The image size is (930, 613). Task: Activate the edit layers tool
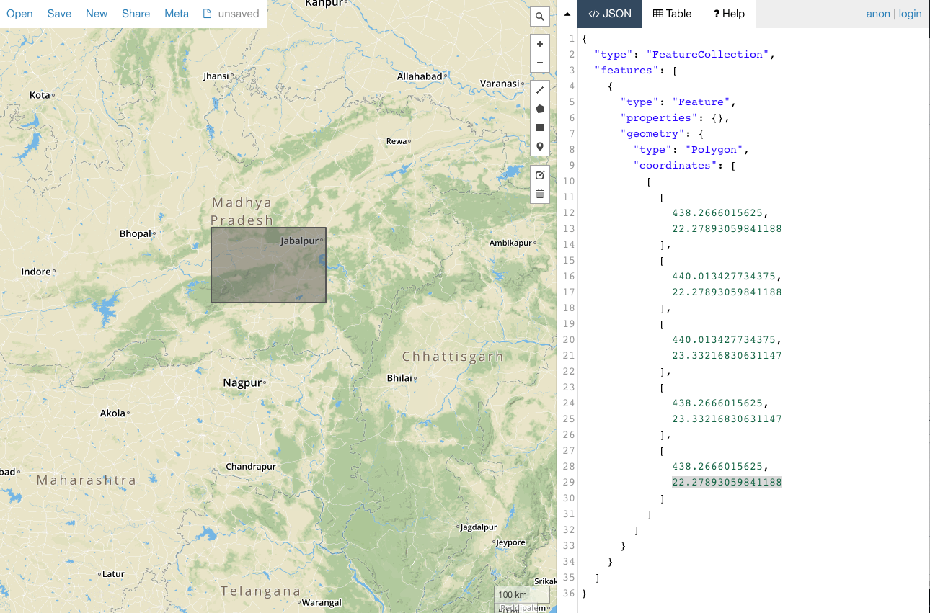[540, 175]
